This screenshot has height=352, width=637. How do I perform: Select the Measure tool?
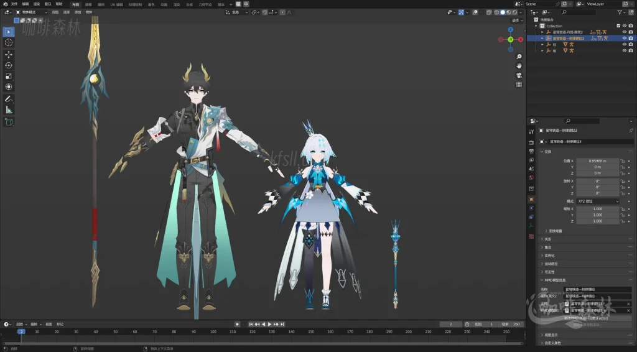click(x=9, y=110)
